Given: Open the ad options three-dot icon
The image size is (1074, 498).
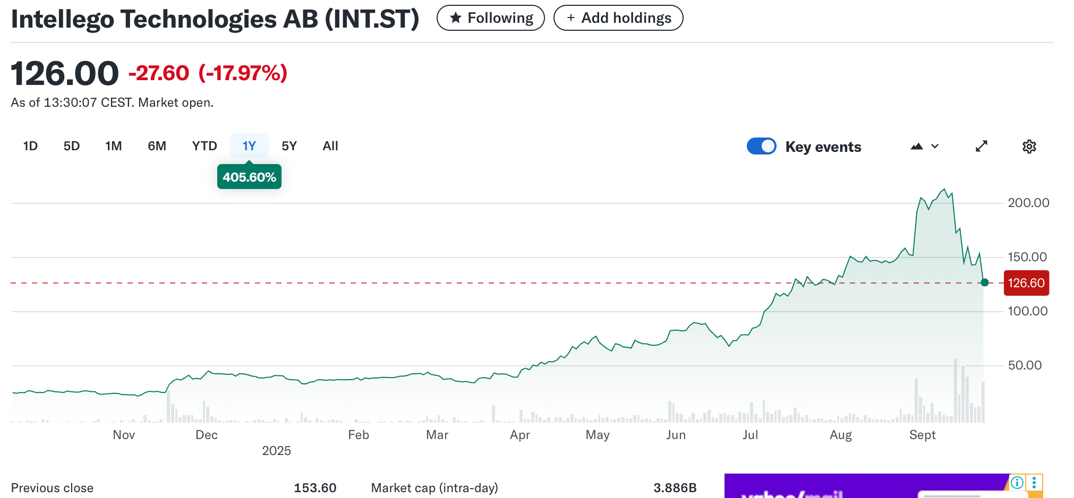Looking at the screenshot, I should coord(1034,483).
